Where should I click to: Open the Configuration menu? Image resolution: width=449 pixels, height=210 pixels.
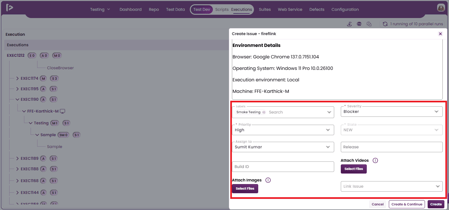pyautogui.click(x=345, y=10)
